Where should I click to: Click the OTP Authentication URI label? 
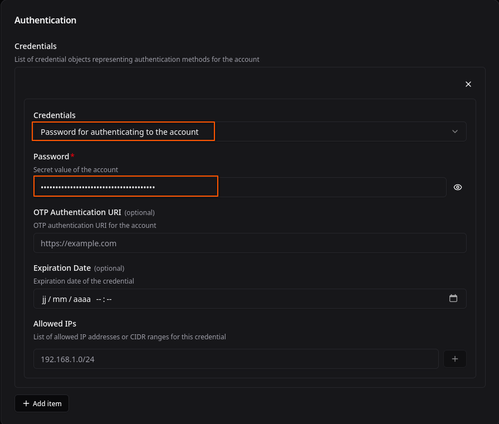pos(77,212)
